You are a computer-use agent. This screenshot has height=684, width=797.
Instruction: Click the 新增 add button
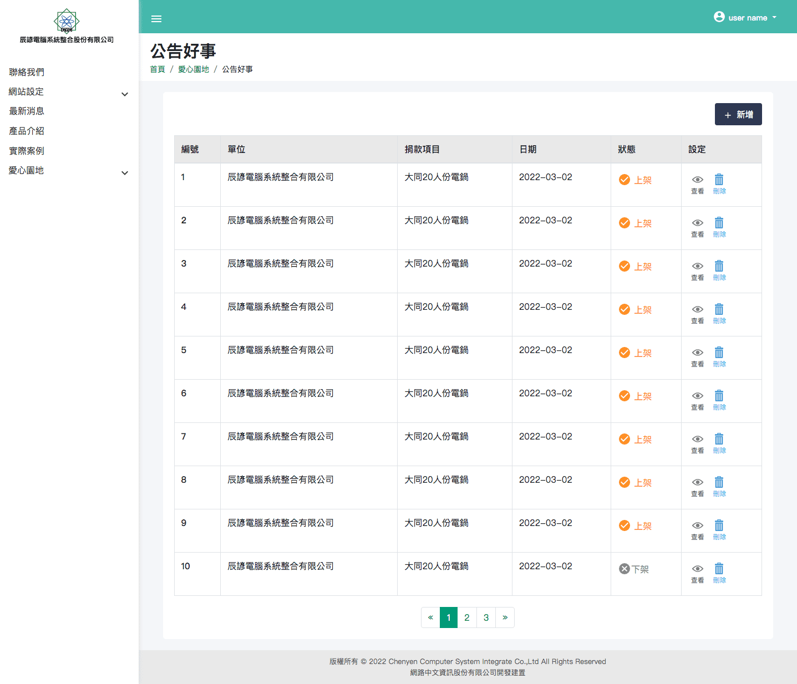(x=738, y=114)
